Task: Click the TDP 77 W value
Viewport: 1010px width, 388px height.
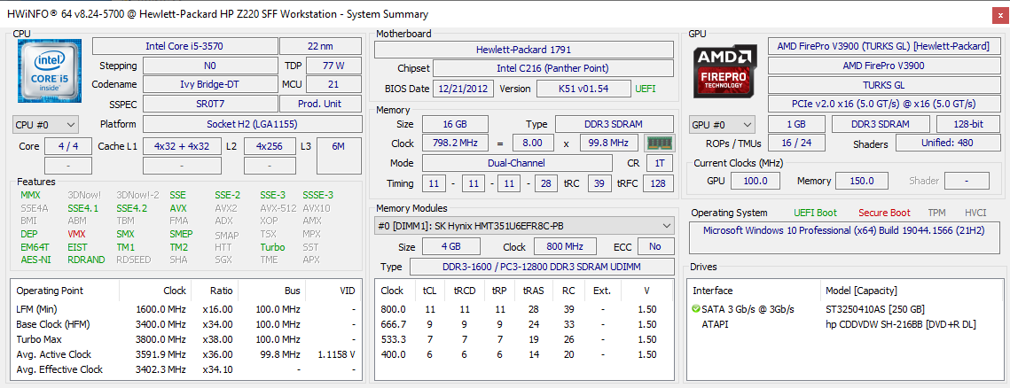Action: [x=333, y=66]
